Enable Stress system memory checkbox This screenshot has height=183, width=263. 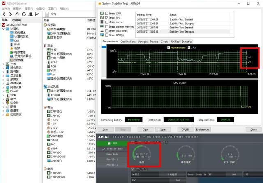107,26
